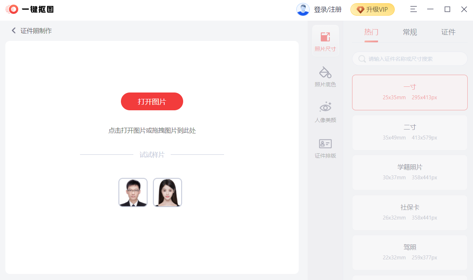This screenshot has height=280, width=473.
Task: Click the search magnifier icon
Action: tap(362, 59)
